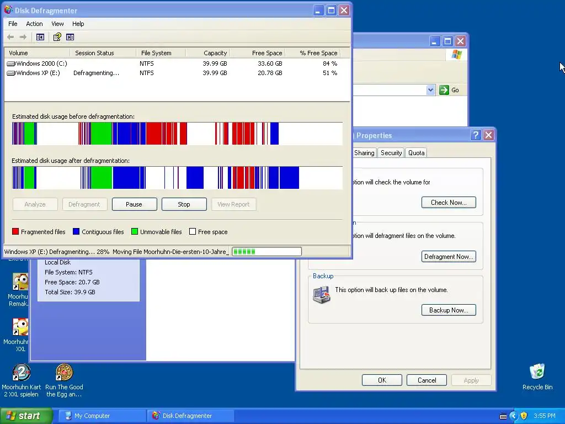Click the security shield tray icon

(524, 416)
